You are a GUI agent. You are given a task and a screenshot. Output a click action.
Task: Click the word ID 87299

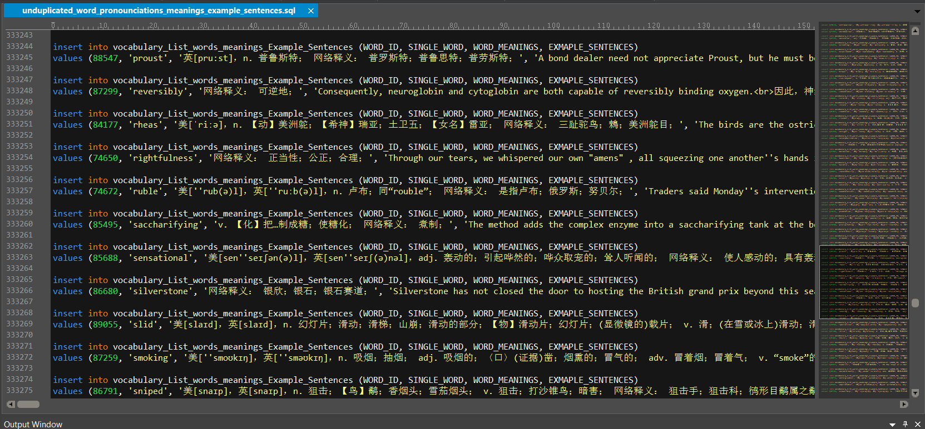(x=106, y=92)
